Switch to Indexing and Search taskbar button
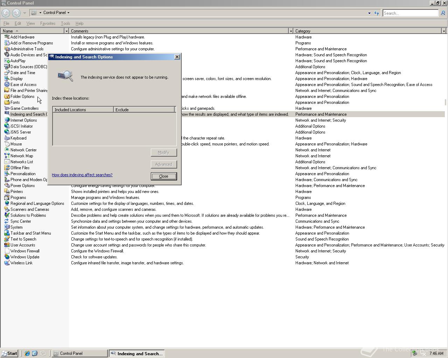The image size is (448, 358). pos(137,353)
